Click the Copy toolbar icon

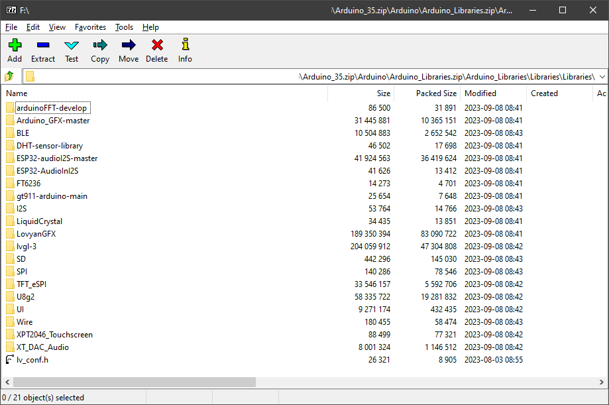[100, 45]
